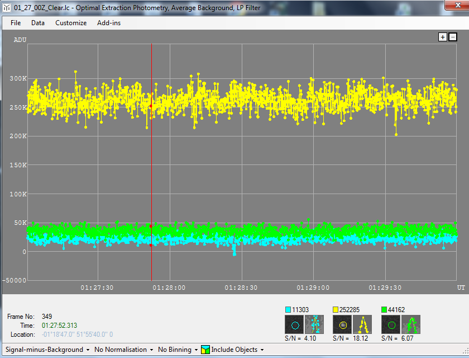
Task: Open the Add-ins menu
Action: pyautogui.click(x=109, y=23)
